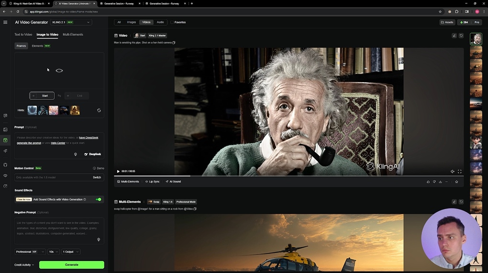This screenshot has width=488, height=273.
Task: Click the prompt lightbulb icon beside DeepSeek
Action: [75, 154]
